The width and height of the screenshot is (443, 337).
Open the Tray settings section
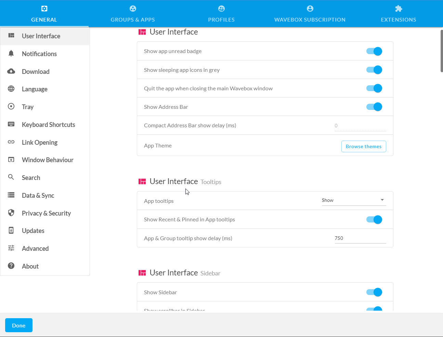[x=45, y=107]
